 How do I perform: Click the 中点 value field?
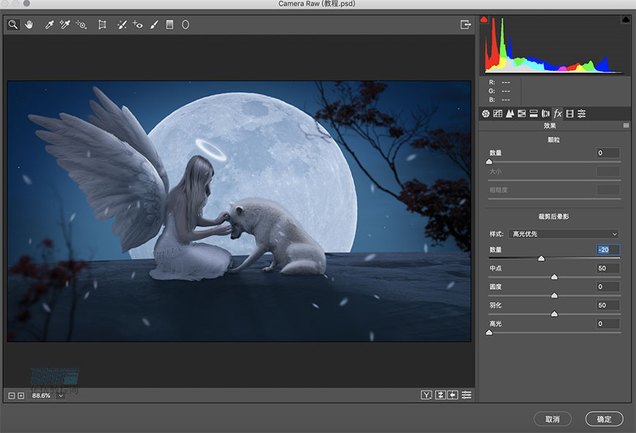(x=607, y=268)
